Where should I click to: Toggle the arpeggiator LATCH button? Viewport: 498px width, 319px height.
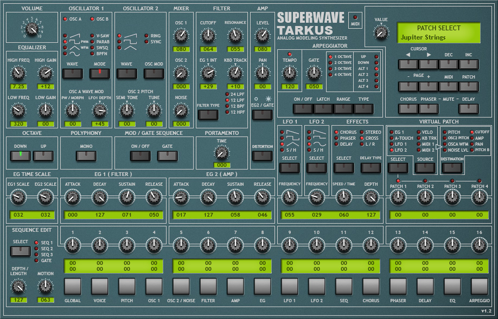click(323, 109)
